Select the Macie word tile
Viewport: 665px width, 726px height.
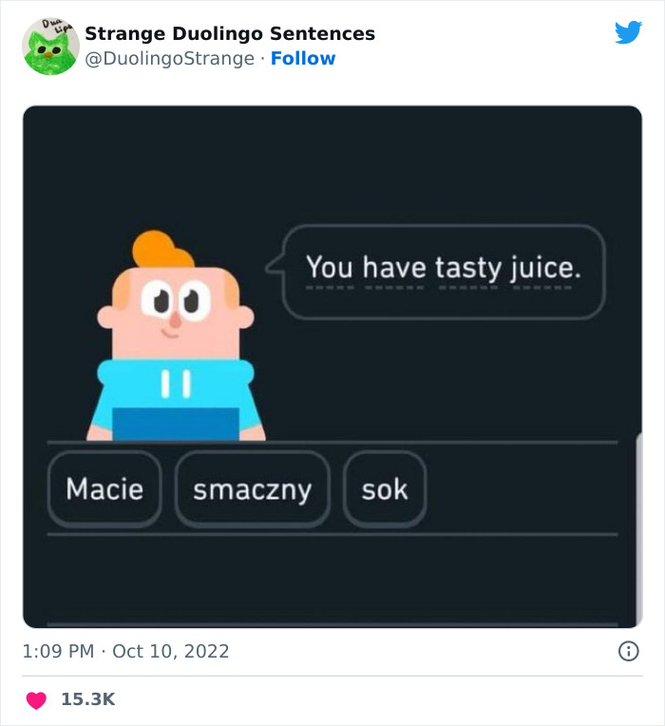(x=104, y=489)
